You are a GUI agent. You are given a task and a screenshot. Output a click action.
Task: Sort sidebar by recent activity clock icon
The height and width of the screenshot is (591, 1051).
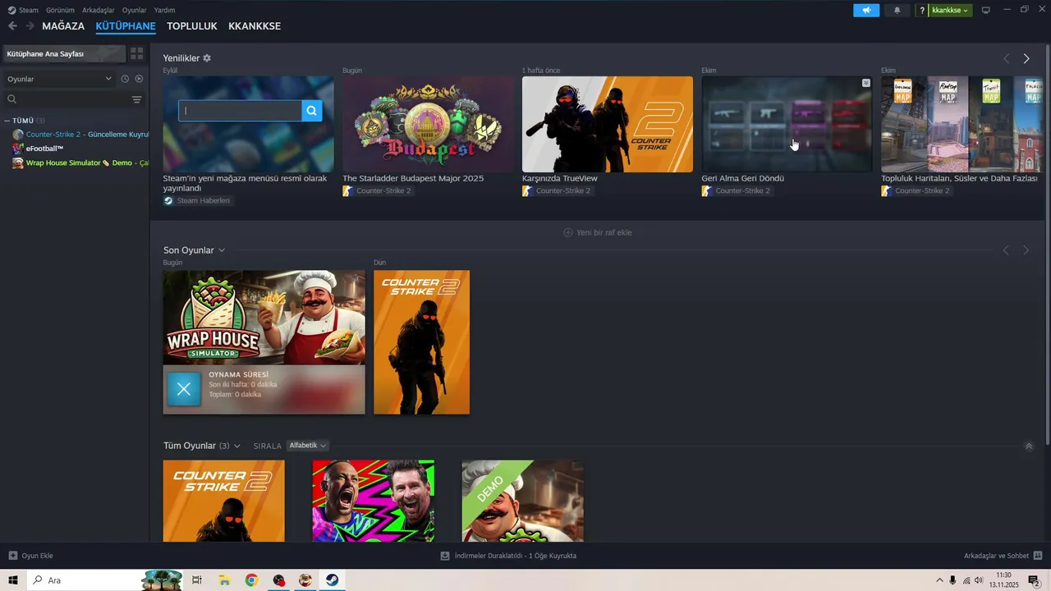coord(125,79)
